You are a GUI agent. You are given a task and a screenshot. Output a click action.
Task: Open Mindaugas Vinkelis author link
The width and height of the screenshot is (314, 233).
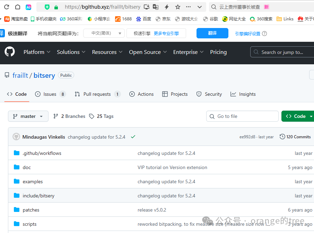click(44, 137)
